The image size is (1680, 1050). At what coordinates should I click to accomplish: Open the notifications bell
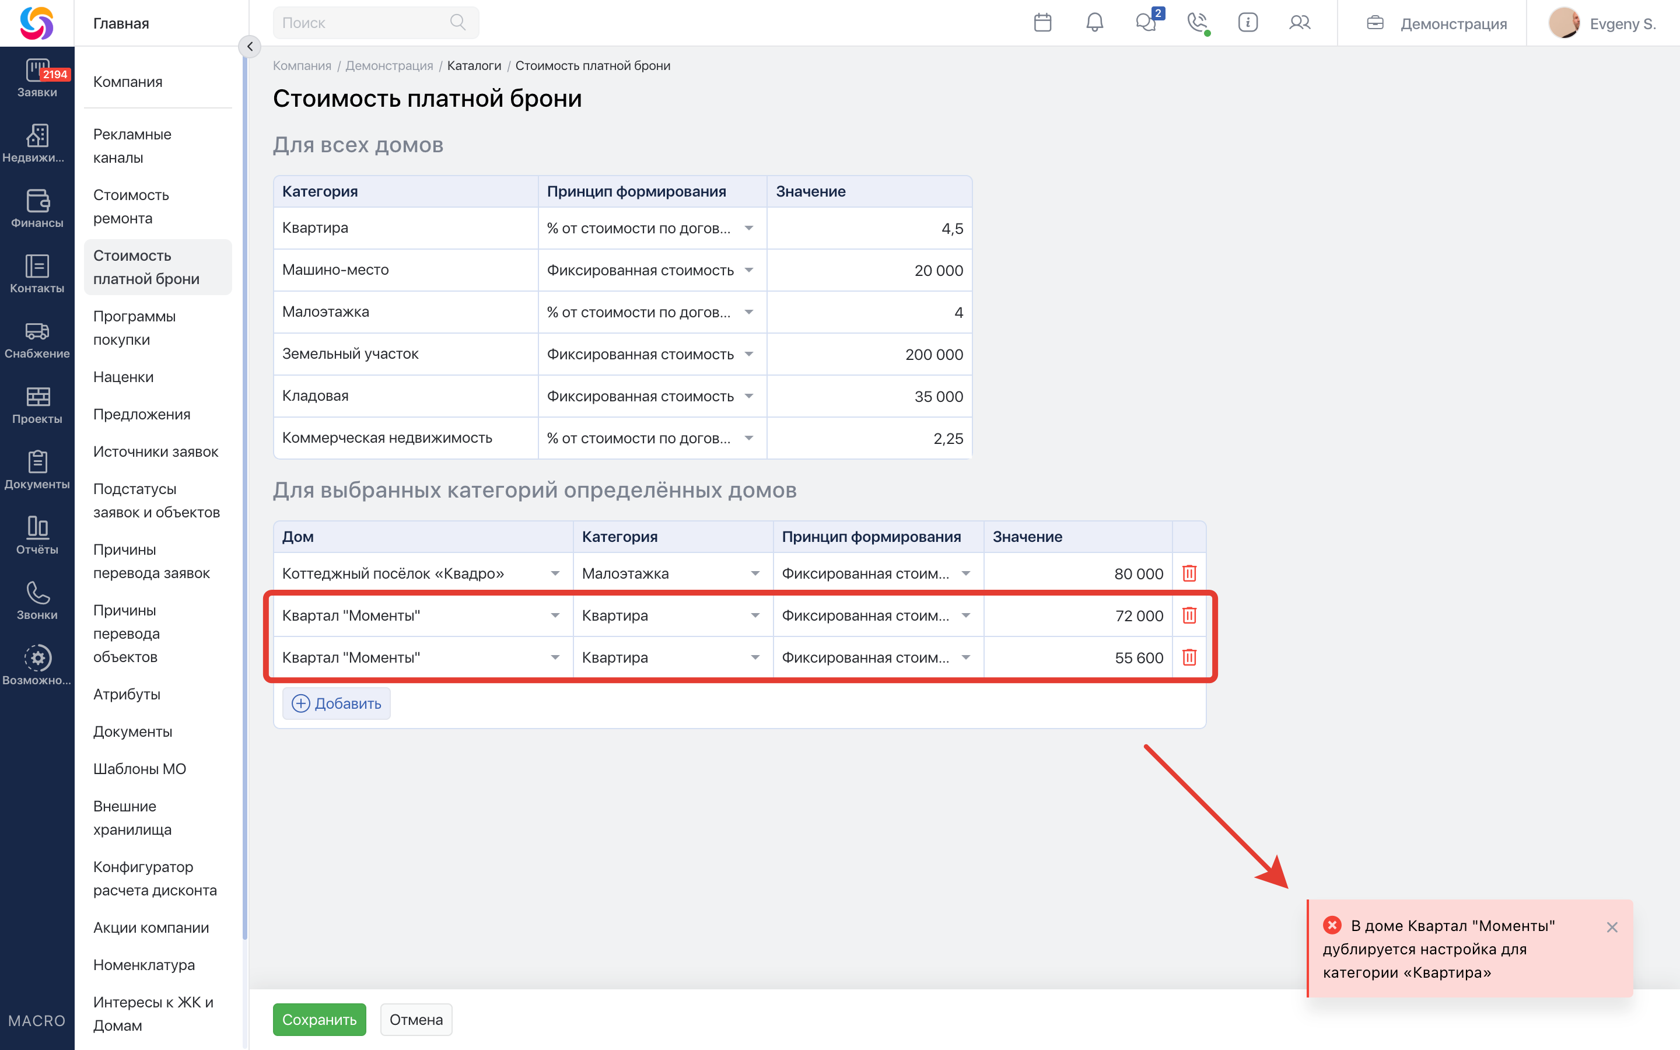[x=1094, y=23]
